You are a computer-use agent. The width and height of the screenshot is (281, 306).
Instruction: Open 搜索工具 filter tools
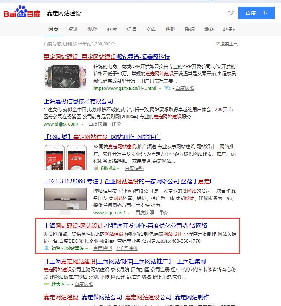(227, 44)
